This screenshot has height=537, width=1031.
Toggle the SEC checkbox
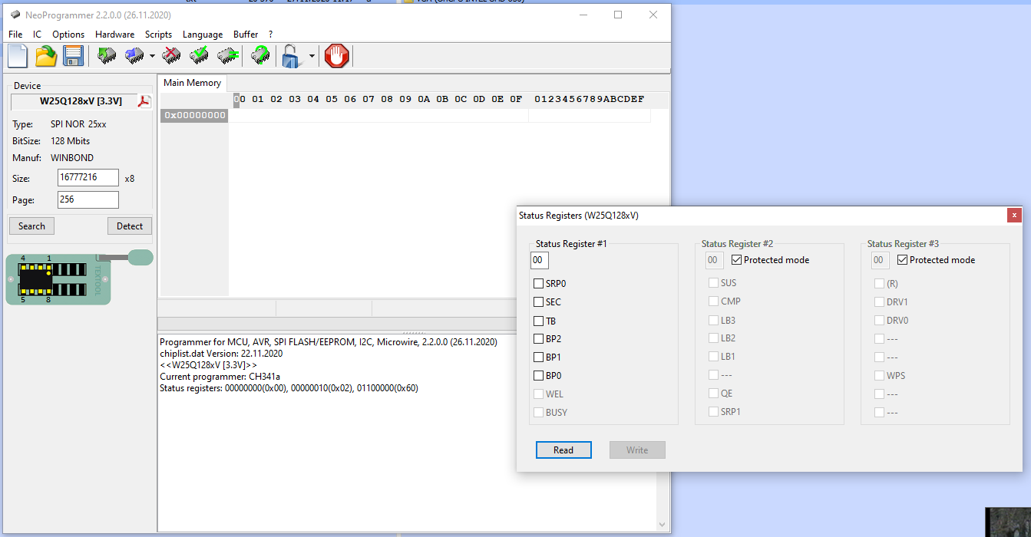coord(538,302)
